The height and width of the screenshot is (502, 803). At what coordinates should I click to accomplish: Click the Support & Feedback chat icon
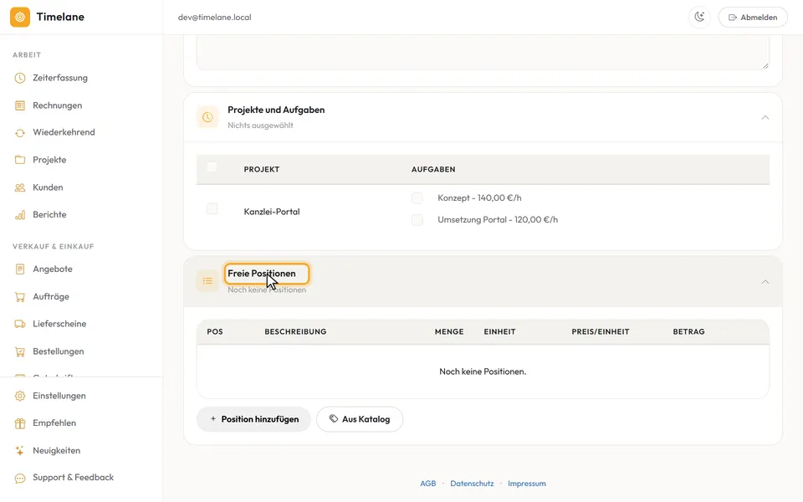click(20, 478)
